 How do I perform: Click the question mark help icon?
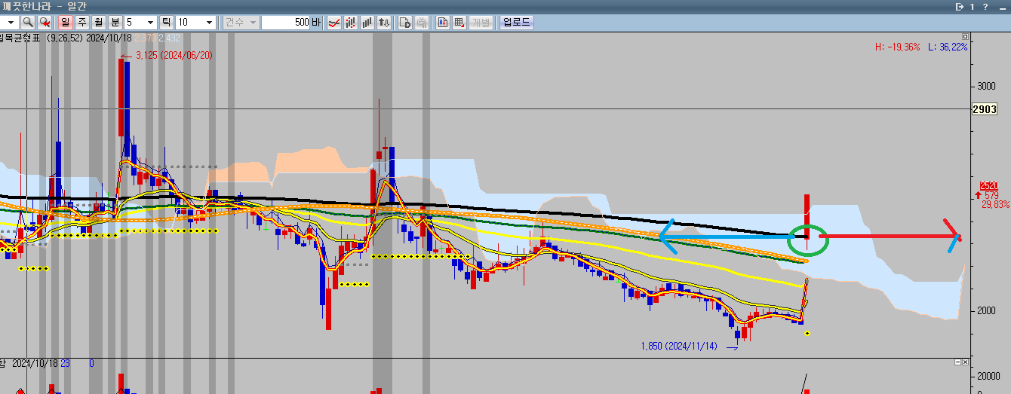pos(986,7)
